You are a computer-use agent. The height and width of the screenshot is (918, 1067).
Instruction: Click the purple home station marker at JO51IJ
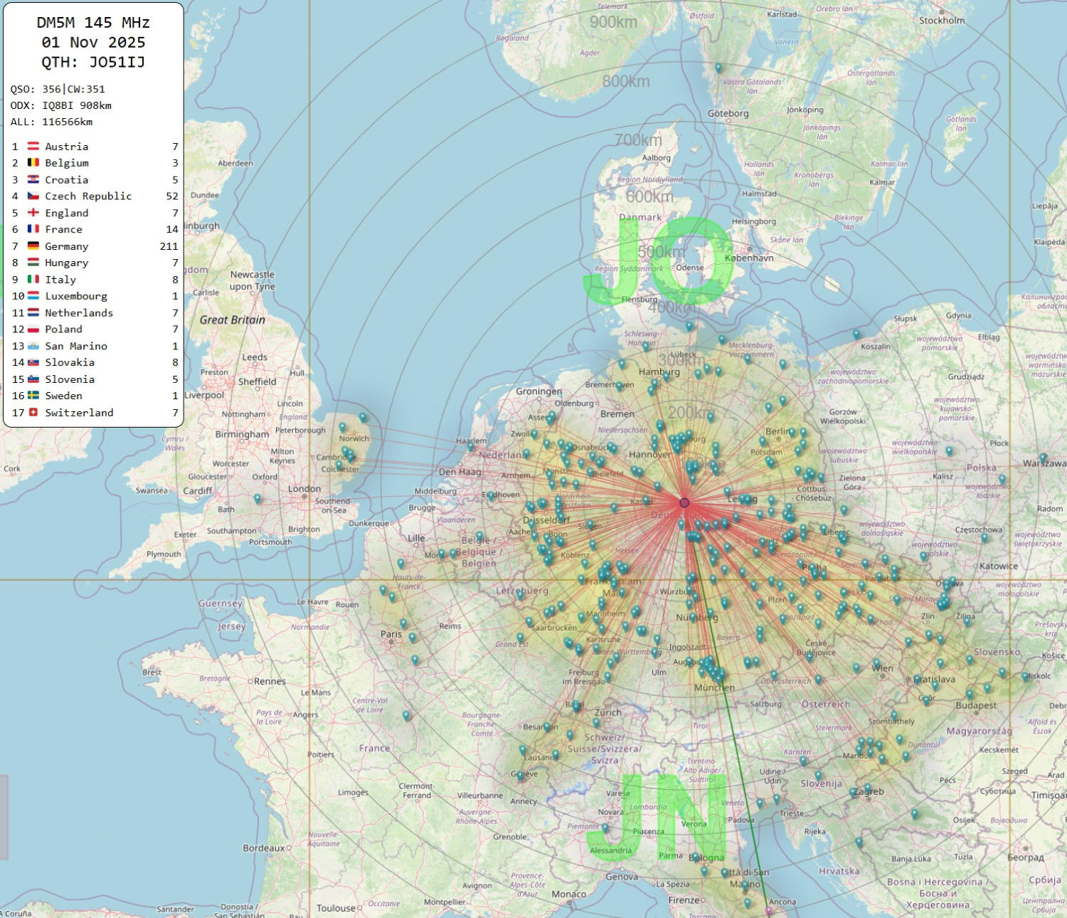pyautogui.click(x=684, y=502)
